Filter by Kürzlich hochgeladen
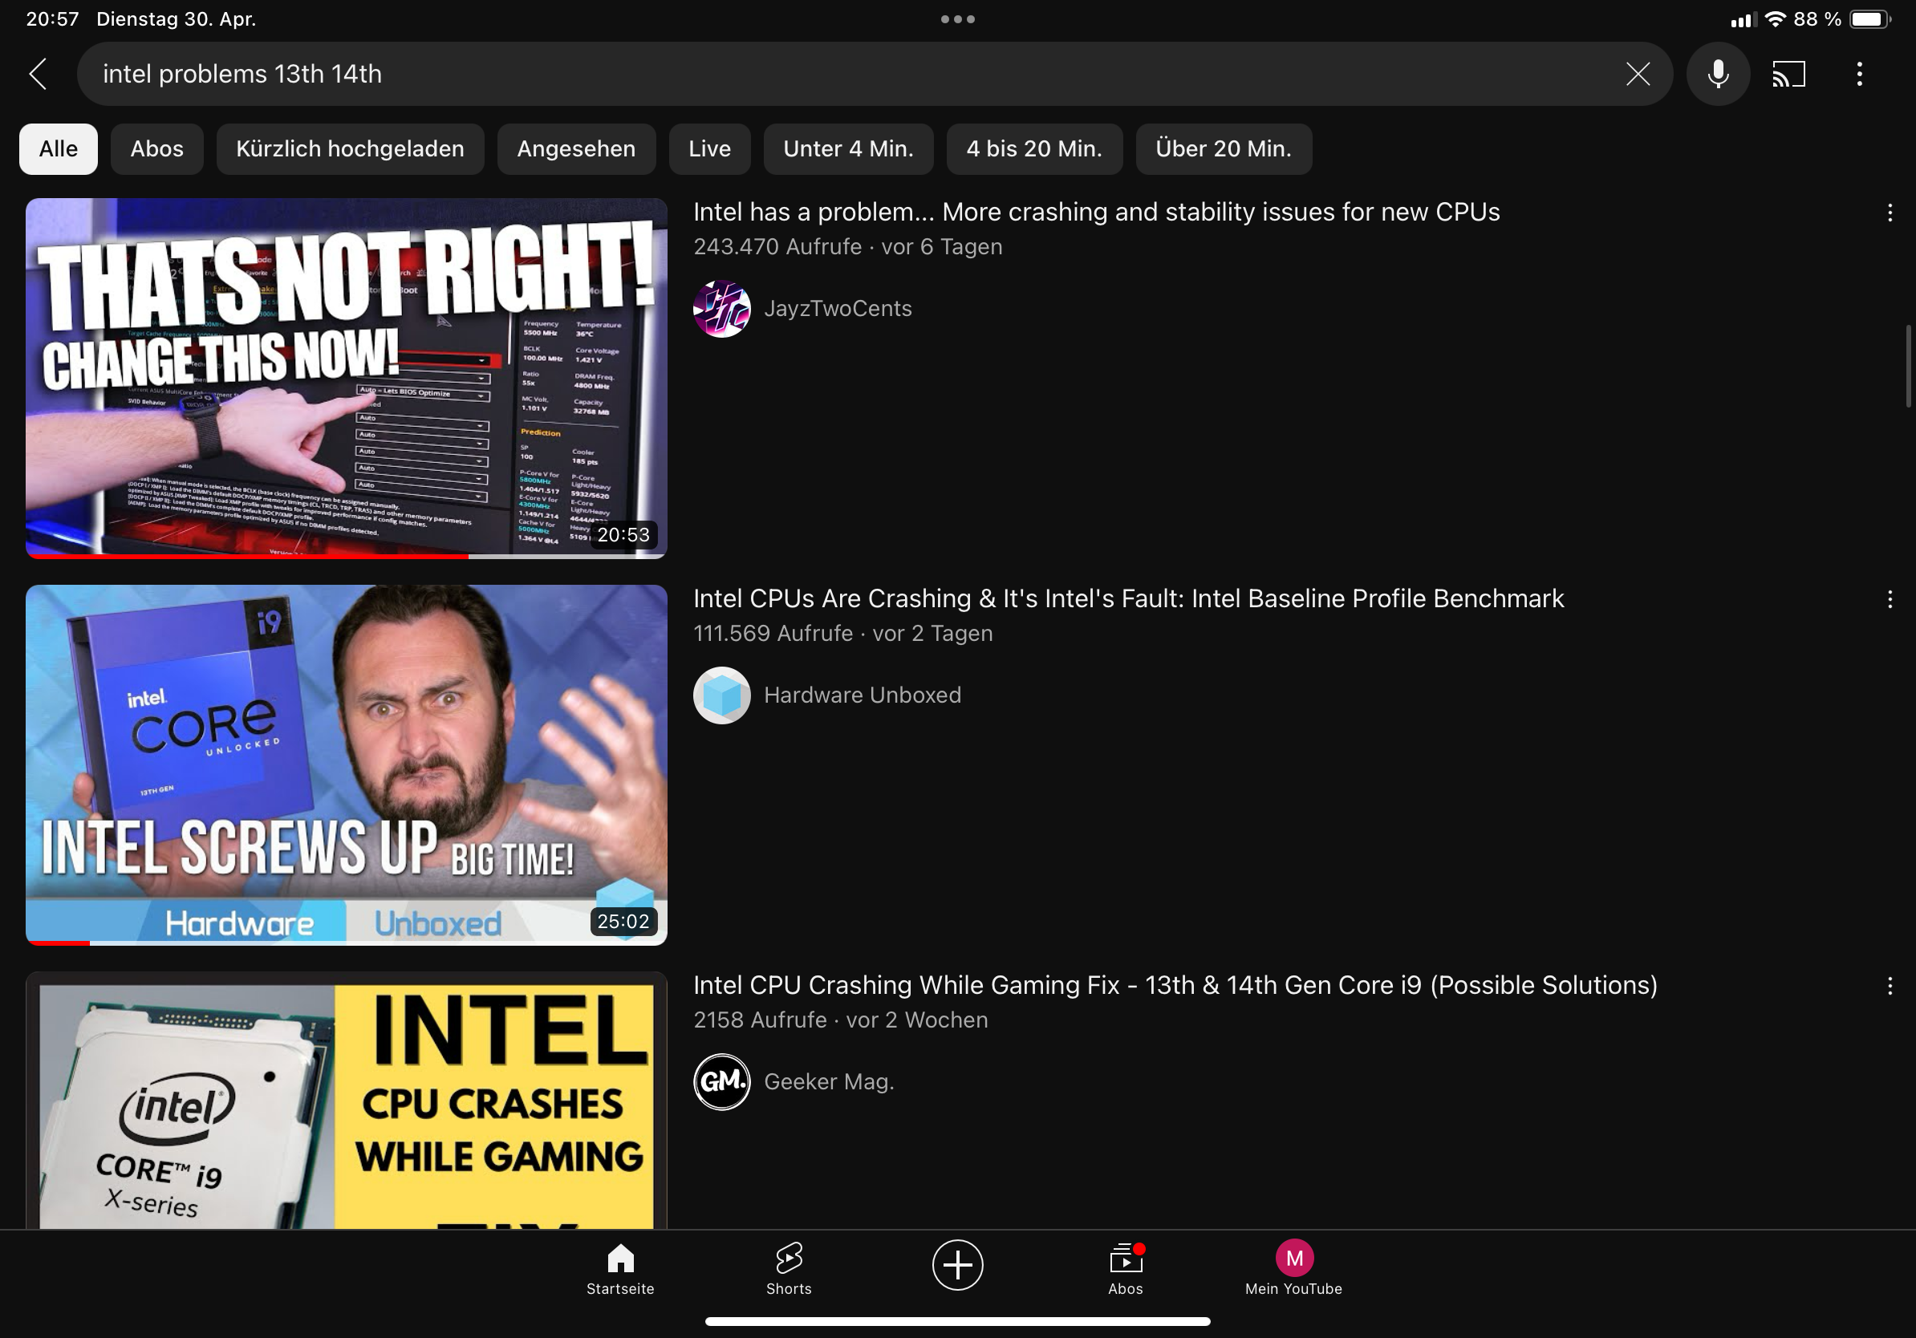The height and width of the screenshot is (1338, 1916). 350,149
